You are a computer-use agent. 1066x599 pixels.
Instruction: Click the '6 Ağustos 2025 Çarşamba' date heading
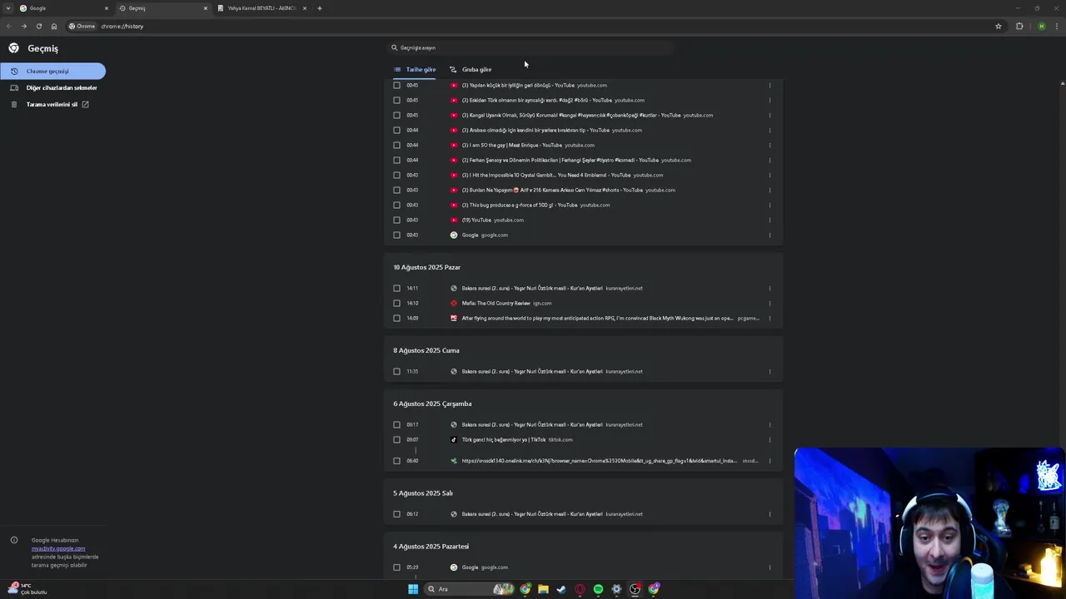(432, 403)
